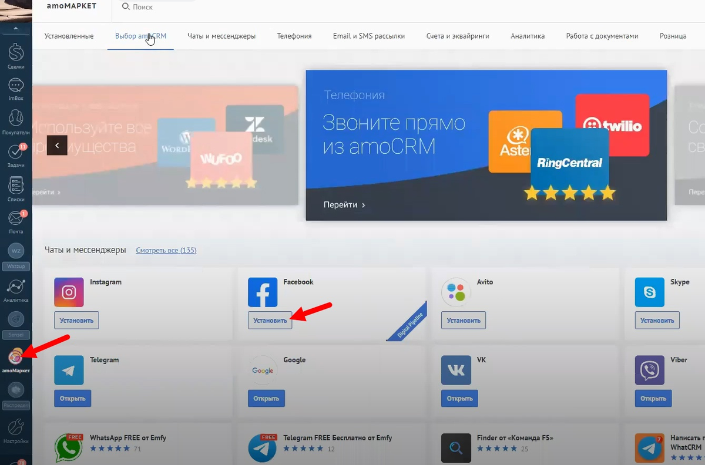
Task: Open the Списки sidebar icon
Action: [x=16, y=190]
